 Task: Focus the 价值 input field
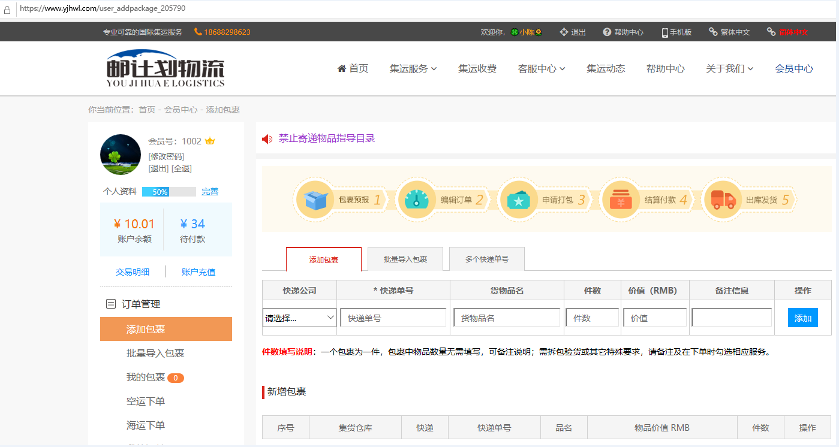[655, 318]
